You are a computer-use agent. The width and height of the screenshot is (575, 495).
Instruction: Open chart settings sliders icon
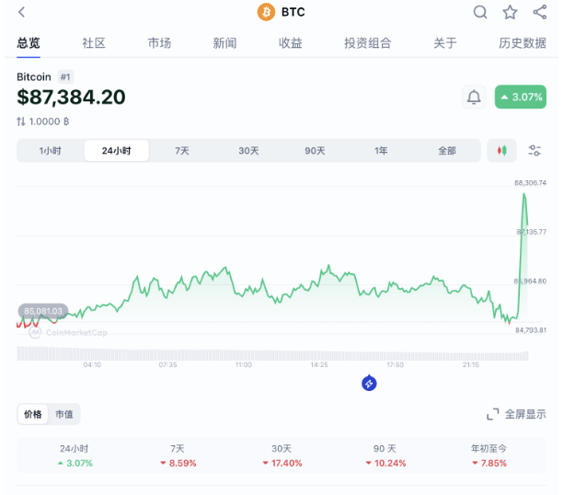click(x=535, y=150)
